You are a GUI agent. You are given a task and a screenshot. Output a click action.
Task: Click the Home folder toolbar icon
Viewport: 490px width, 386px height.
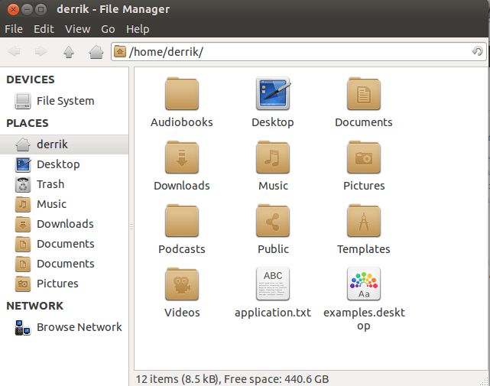[96, 52]
